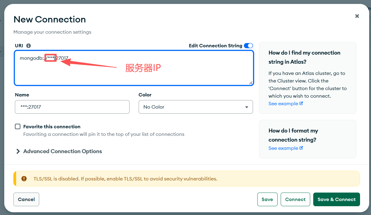Image resolution: width=371 pixels, height=215 pixels.
Task: Open See example link for Atlas
Action: [x=283, y=103]
